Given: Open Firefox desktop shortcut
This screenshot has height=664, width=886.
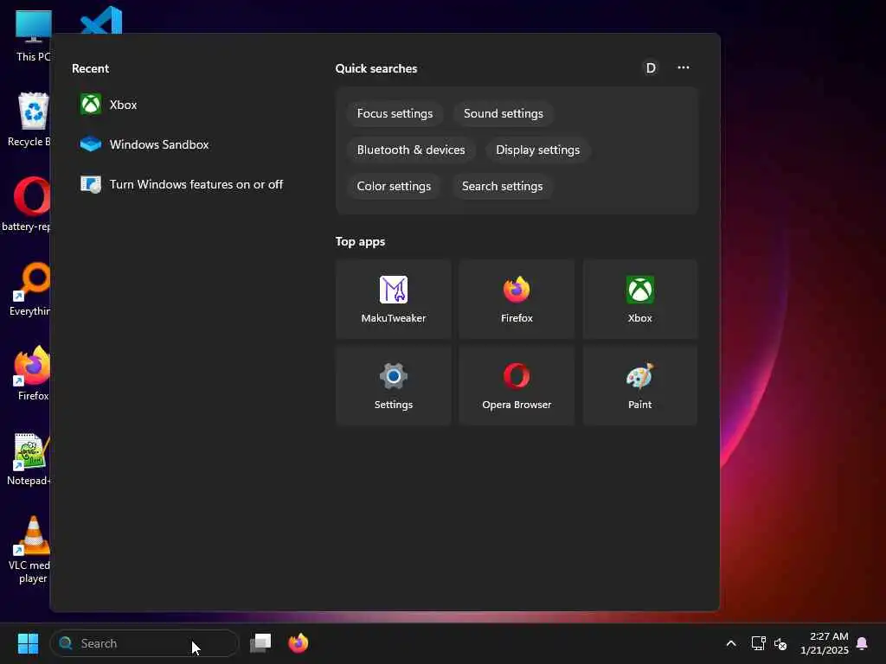Looking at the screenshot, I should (32, 373).
